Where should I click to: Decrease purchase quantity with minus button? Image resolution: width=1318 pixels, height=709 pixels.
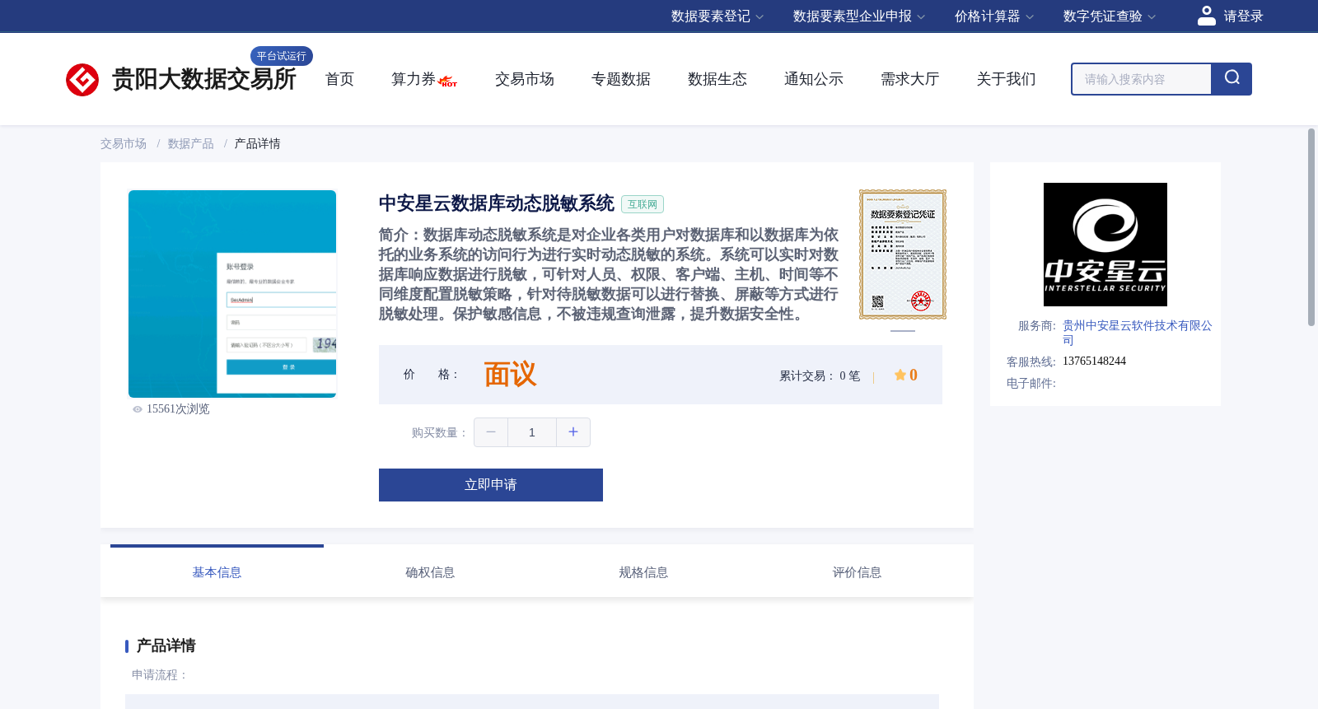491,432
